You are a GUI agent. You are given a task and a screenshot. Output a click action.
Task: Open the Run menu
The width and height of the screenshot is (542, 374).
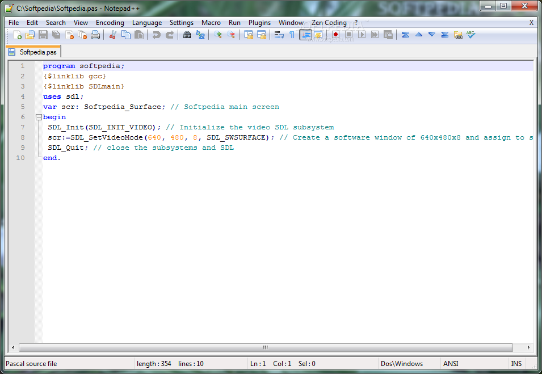click(234, 23)
